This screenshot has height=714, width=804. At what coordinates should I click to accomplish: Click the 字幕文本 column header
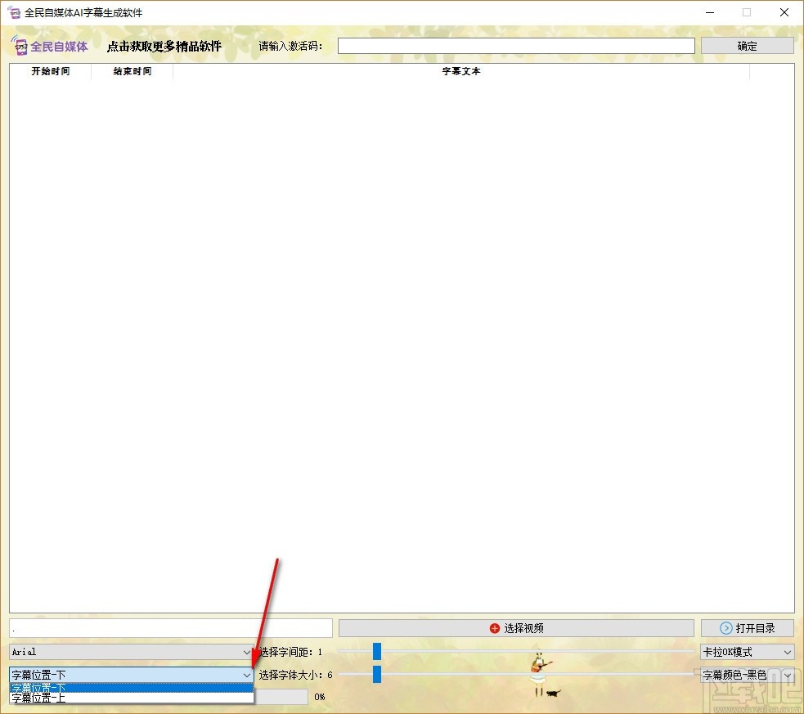tap(460, 71)
